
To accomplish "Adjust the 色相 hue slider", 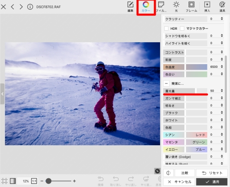I will click(x=185, y=127).
